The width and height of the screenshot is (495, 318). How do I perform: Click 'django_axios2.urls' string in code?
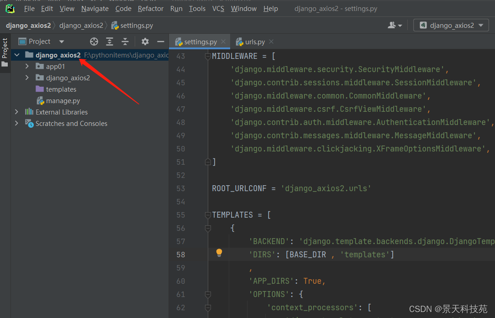tap(326, 188)
